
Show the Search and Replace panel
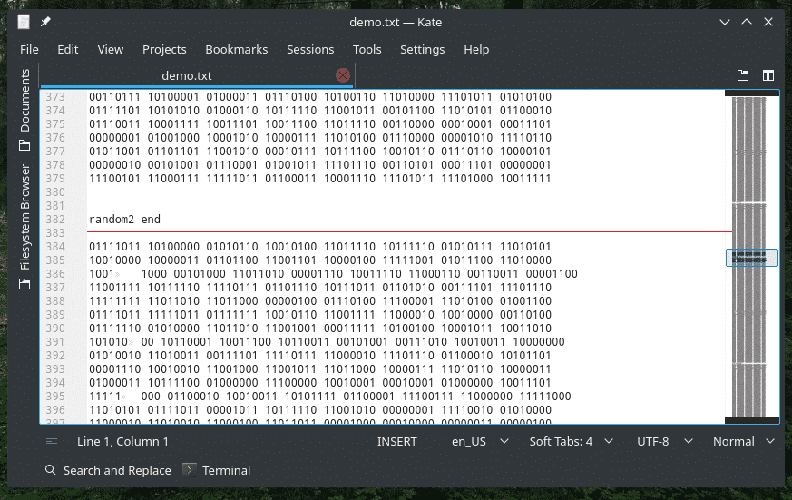[x=108, y=470]
